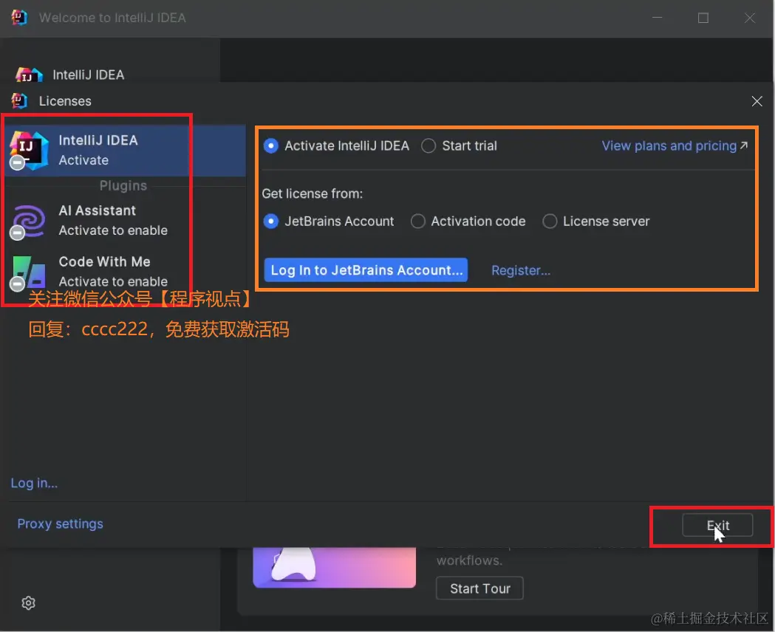Close the Welcome to IntelliJ IDEA window
Image resolution: width=775 pixels, height=632 pixels.
coord(750,18)
